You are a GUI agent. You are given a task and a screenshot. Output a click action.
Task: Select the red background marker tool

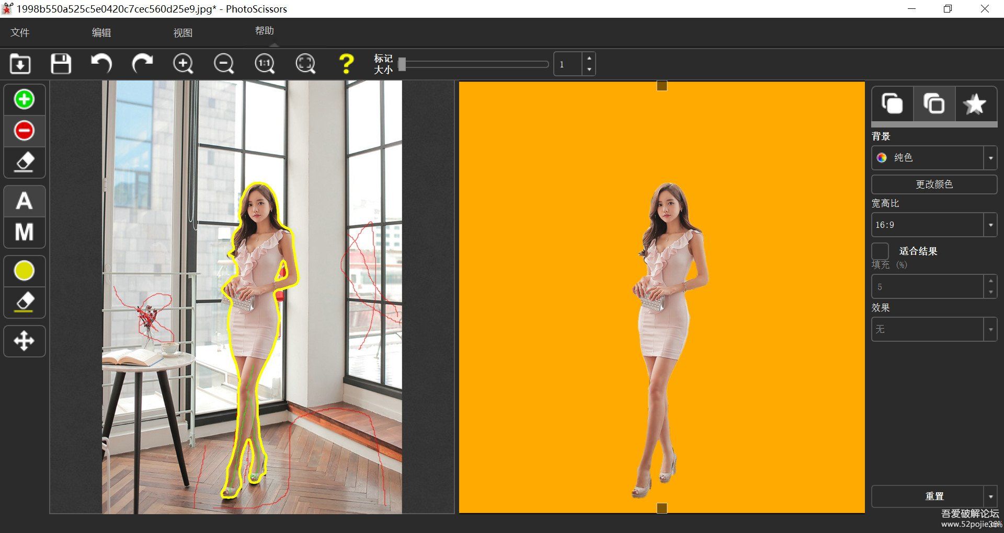pyautogui.click(x=24, y=131)
